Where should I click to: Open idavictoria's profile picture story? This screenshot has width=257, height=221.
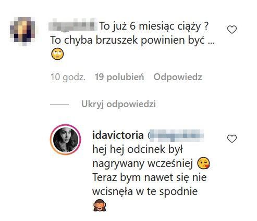coord(66,139)
